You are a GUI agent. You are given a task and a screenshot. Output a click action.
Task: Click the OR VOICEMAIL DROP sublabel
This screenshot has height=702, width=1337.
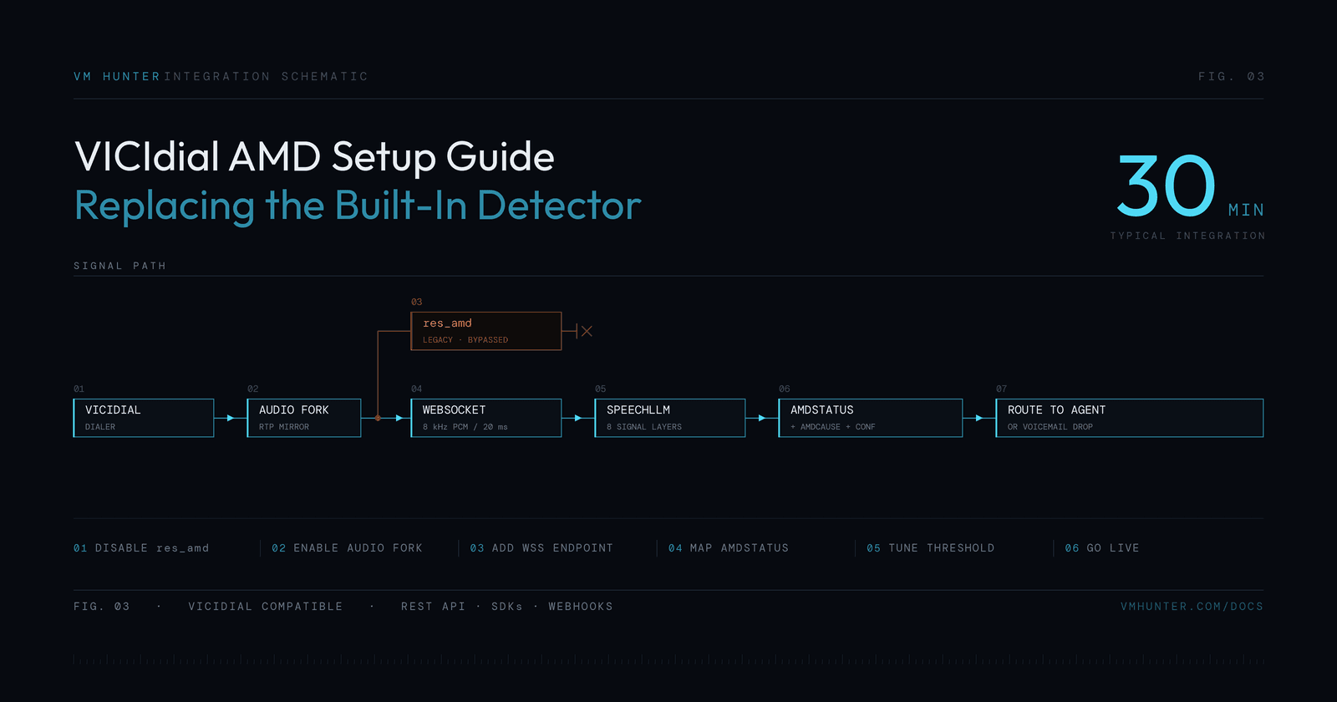[x=1050, y=427]
